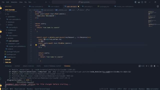This screenshot has height=90, width=160.
Task: Click the type-youtube search box
Action: point(84,2)
